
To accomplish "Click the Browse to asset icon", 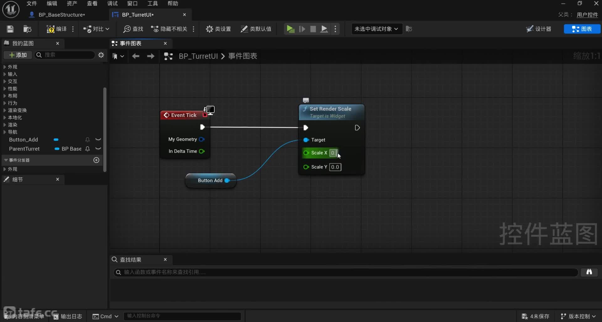I will click(x=28, y=29).
